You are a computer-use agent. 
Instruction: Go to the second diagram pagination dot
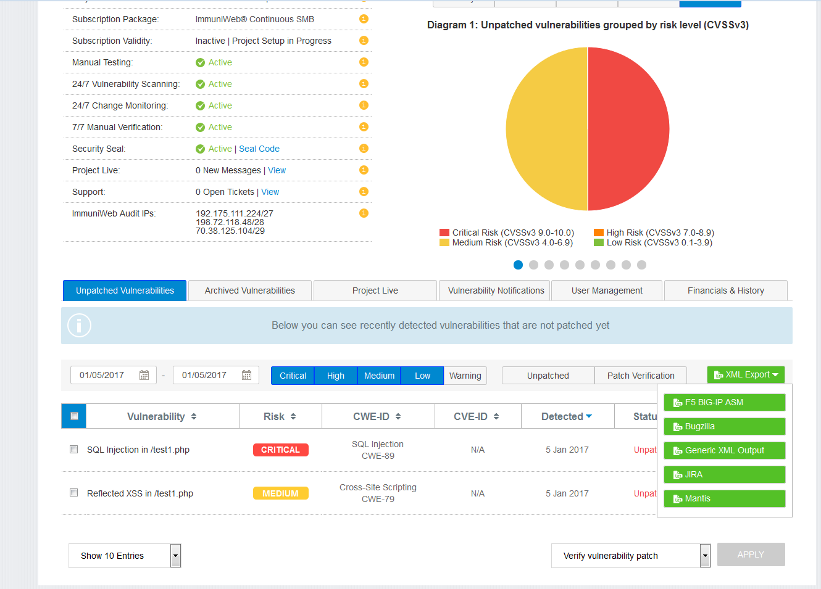tap(533, 265)
